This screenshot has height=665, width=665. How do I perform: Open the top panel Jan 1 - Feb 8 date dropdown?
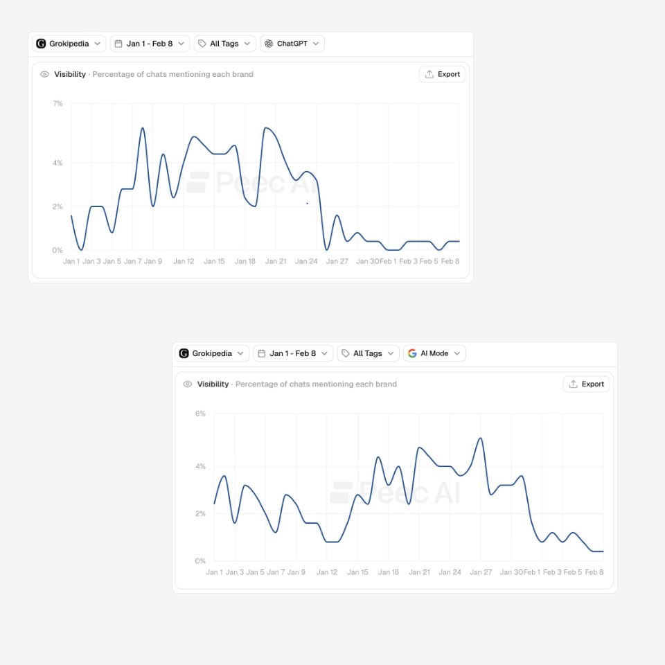[x=150, y=44]
